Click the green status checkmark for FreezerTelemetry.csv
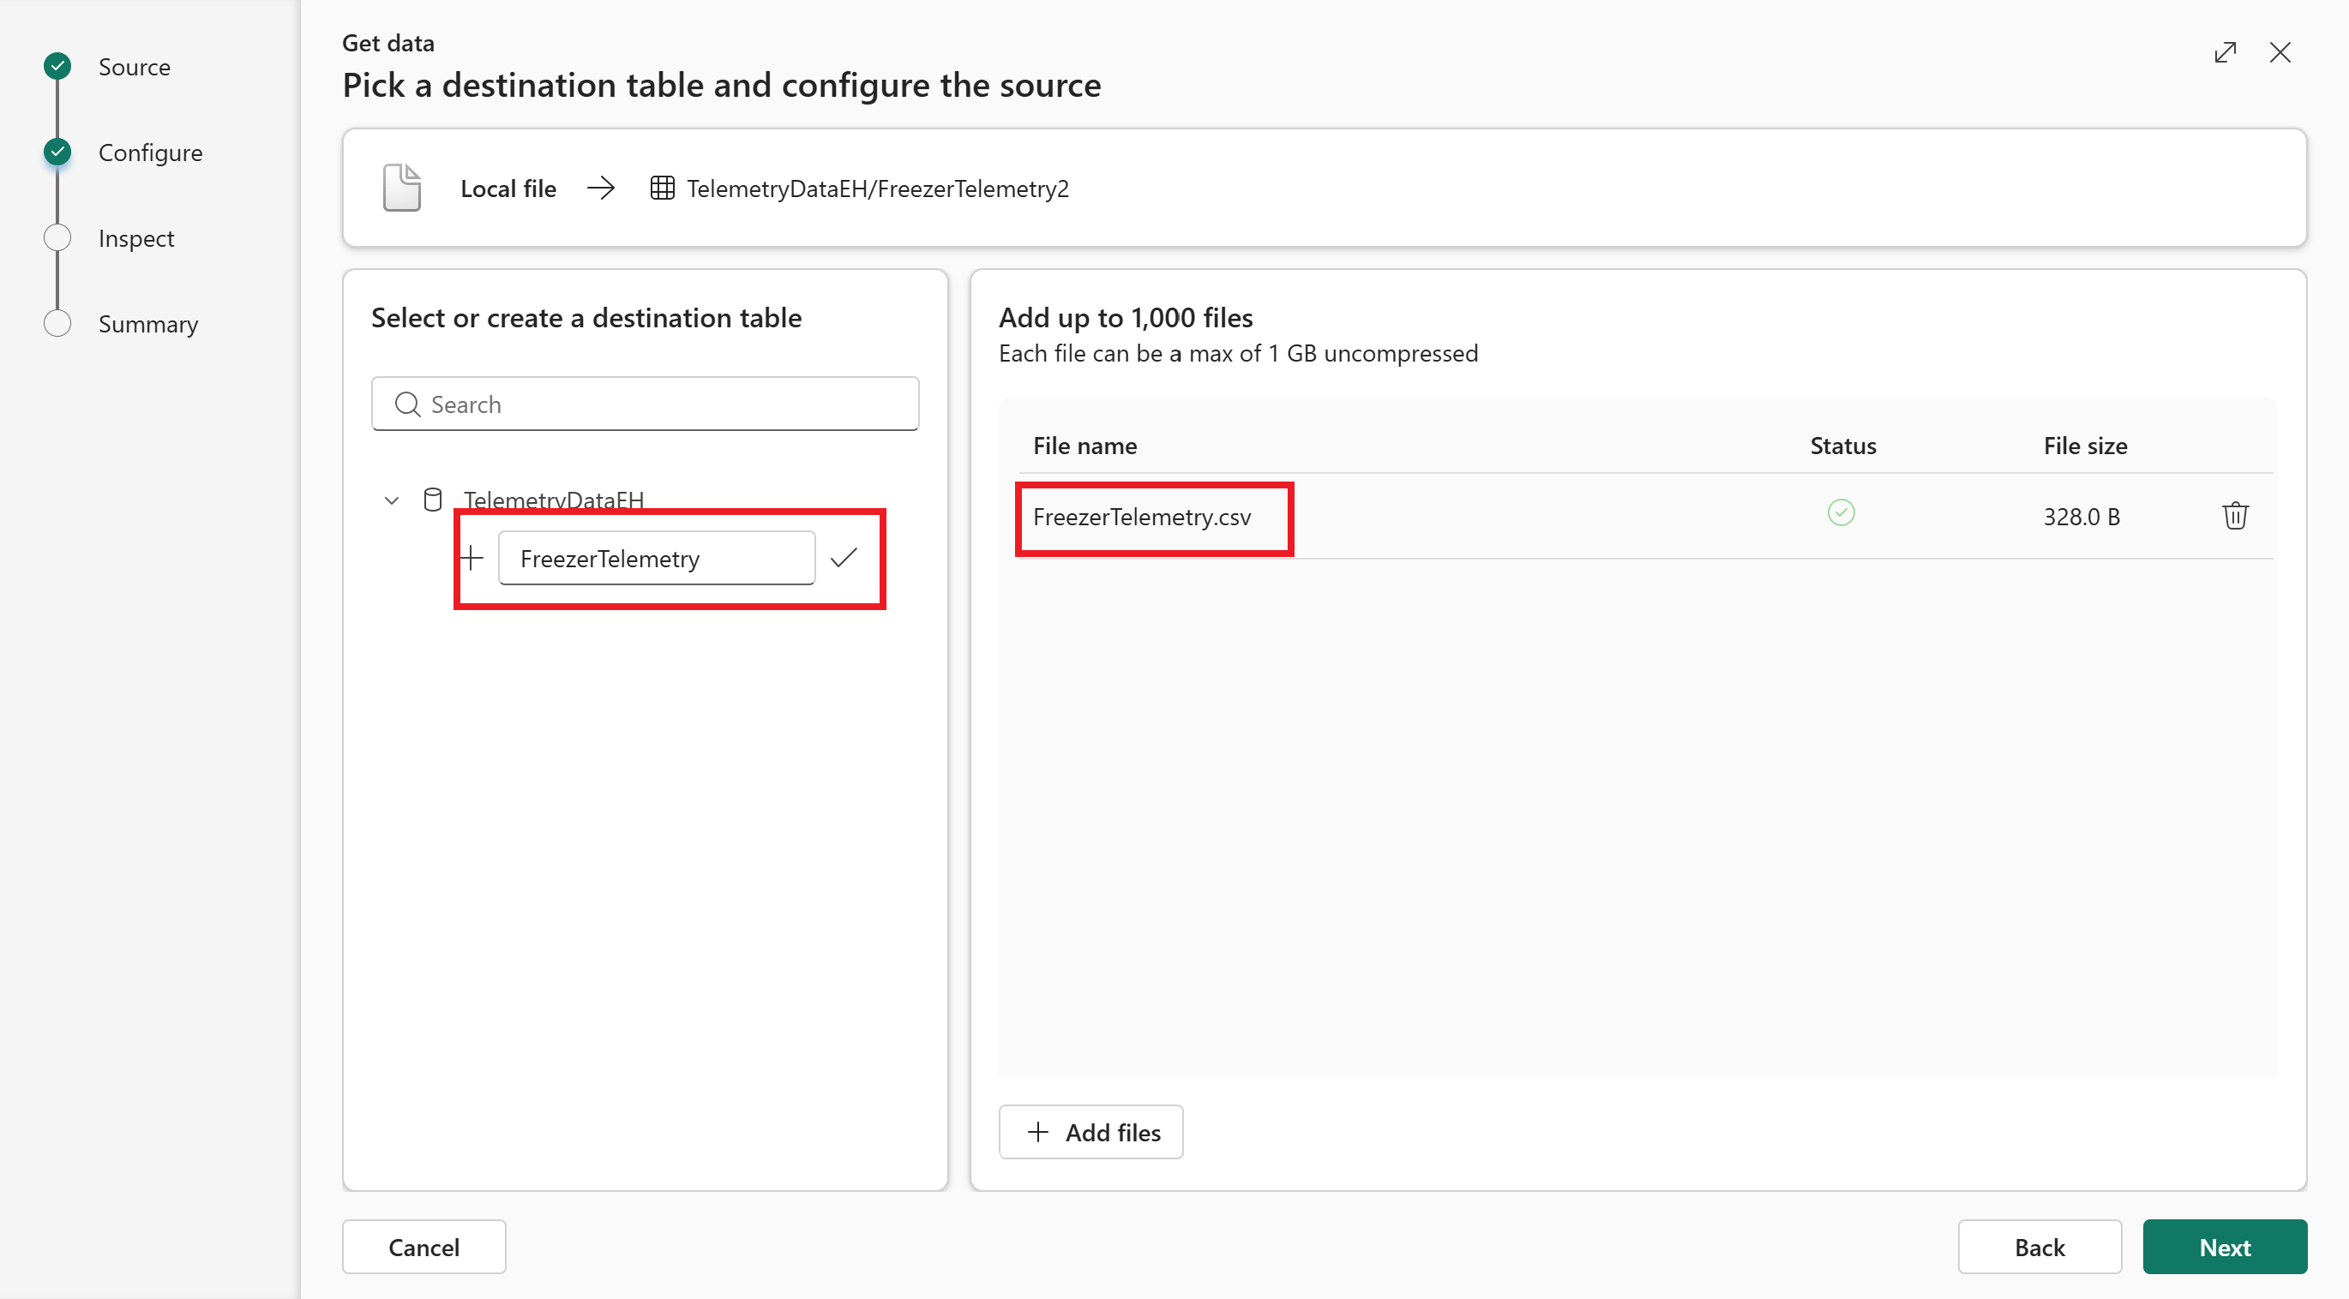2349x1299 pixels. click(x=1841, y=513)
